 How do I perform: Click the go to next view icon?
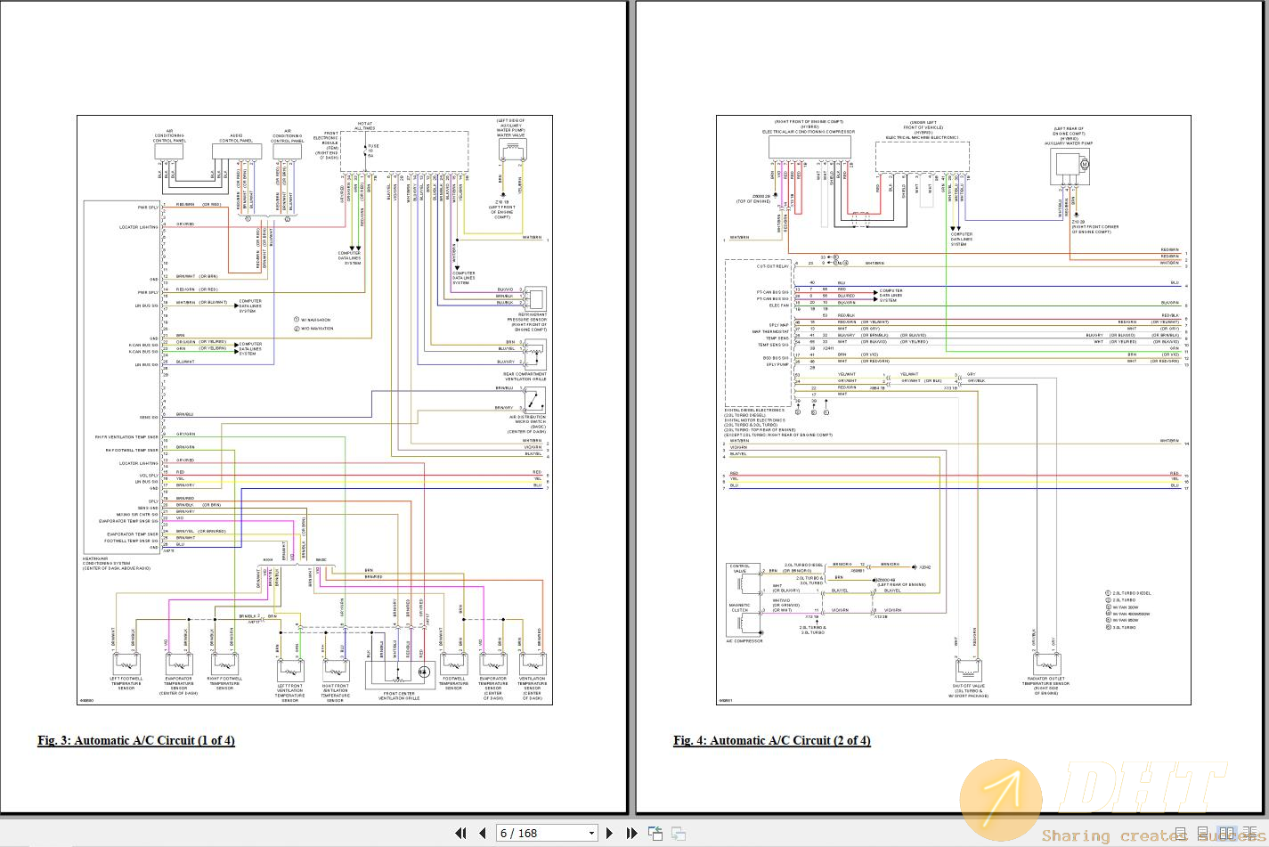point(678,834)
